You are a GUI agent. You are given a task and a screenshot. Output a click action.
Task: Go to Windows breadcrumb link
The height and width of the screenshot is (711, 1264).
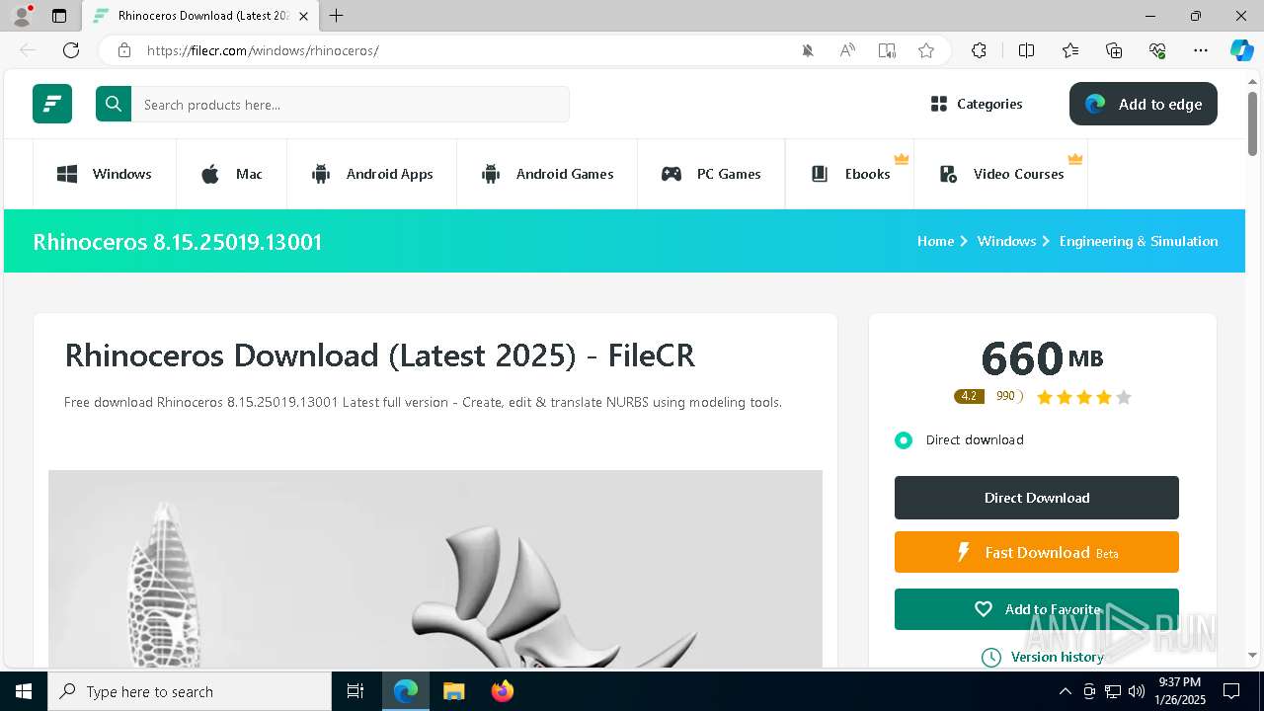[1006, 241]
